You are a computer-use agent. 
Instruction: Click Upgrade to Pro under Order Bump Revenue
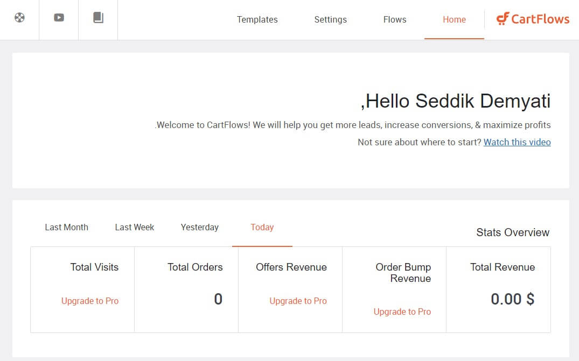tap(402, 312)
